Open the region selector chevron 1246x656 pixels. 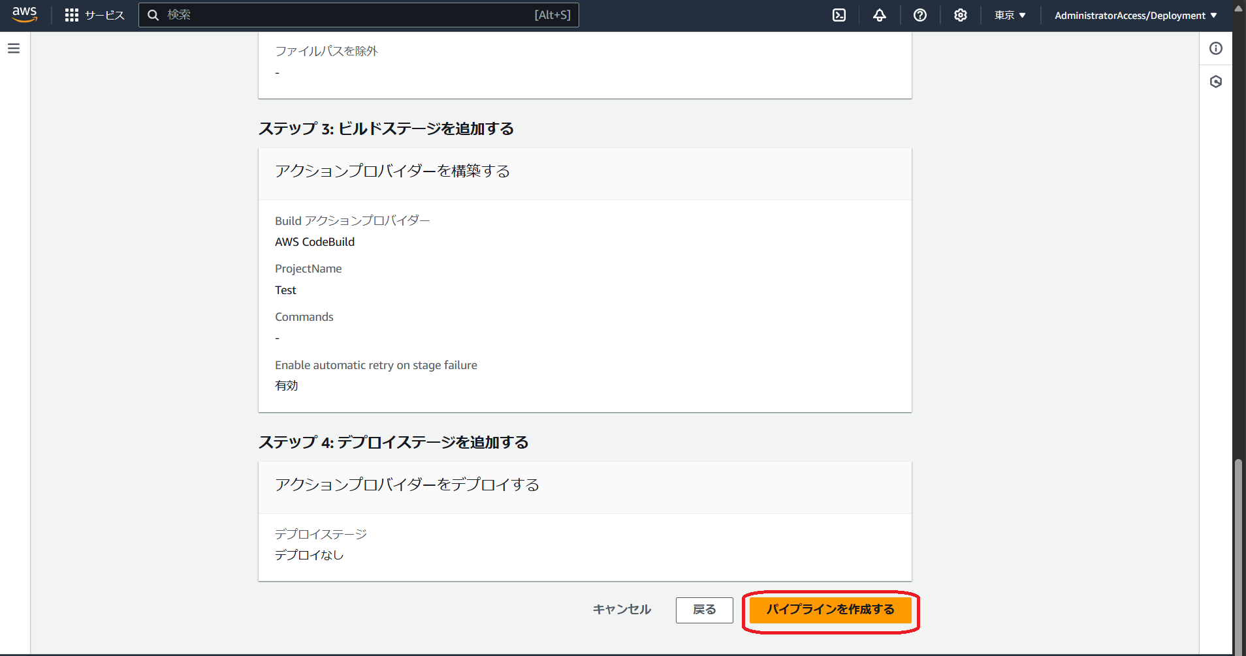coord(1023,15)
